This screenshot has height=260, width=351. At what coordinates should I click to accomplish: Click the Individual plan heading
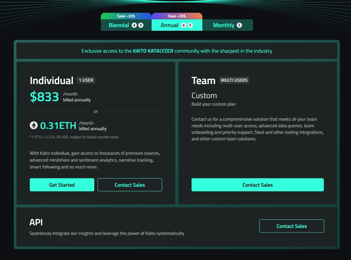pos(51,80)
